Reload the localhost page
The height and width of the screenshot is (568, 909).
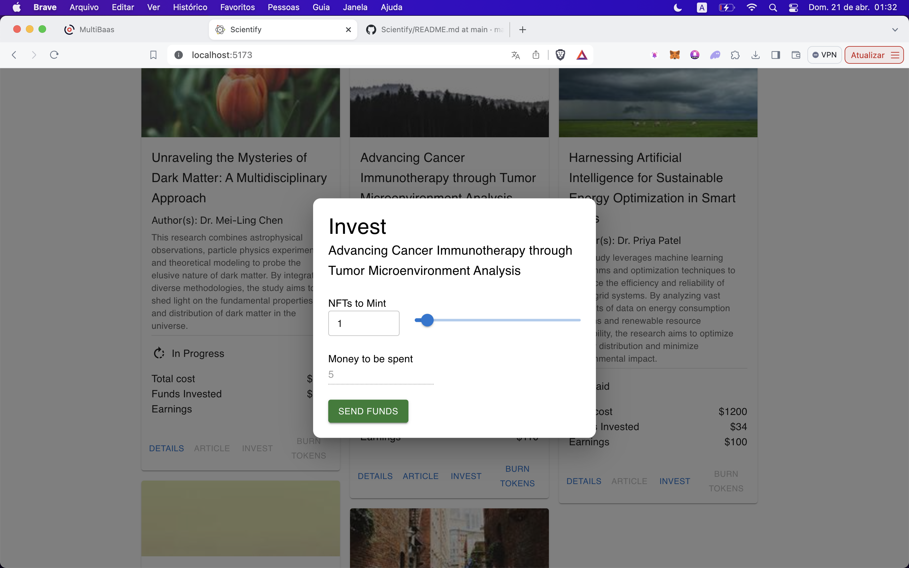(54, 55)
